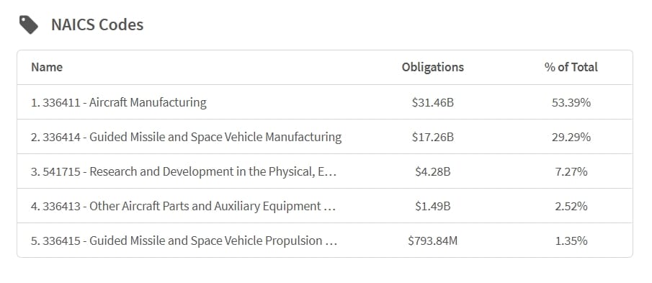This screenshot has height=283, width=652.
Task: Open 336415 - Guided Missile Propulsion row
Action: tap(325, 241)
